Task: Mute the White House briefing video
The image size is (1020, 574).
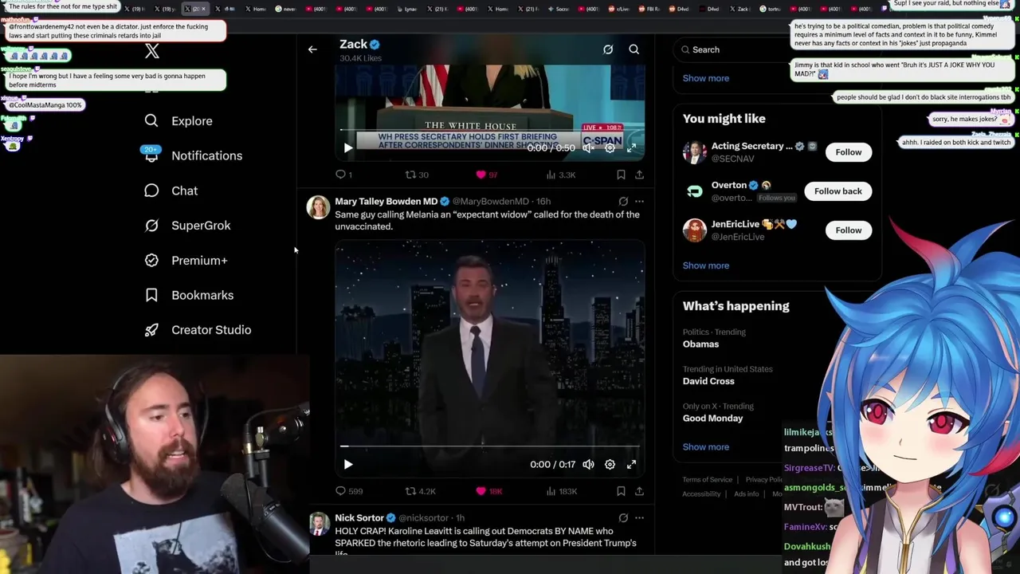Action: 588,147
